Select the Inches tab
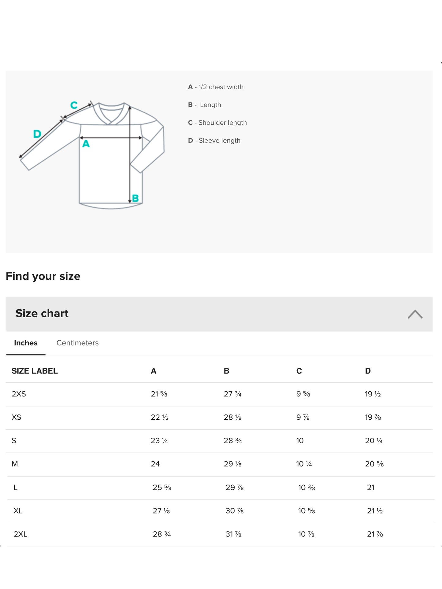Image resolution: width=442 pixels, height=589 pixels. (x=26, y=343)
